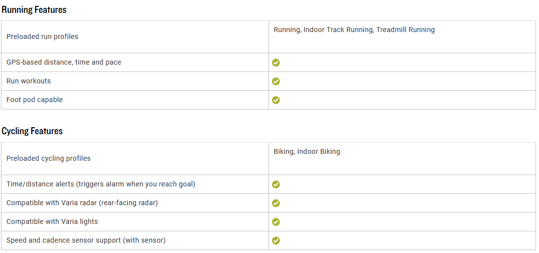Select the Cycling Features heading

(32, 131)
